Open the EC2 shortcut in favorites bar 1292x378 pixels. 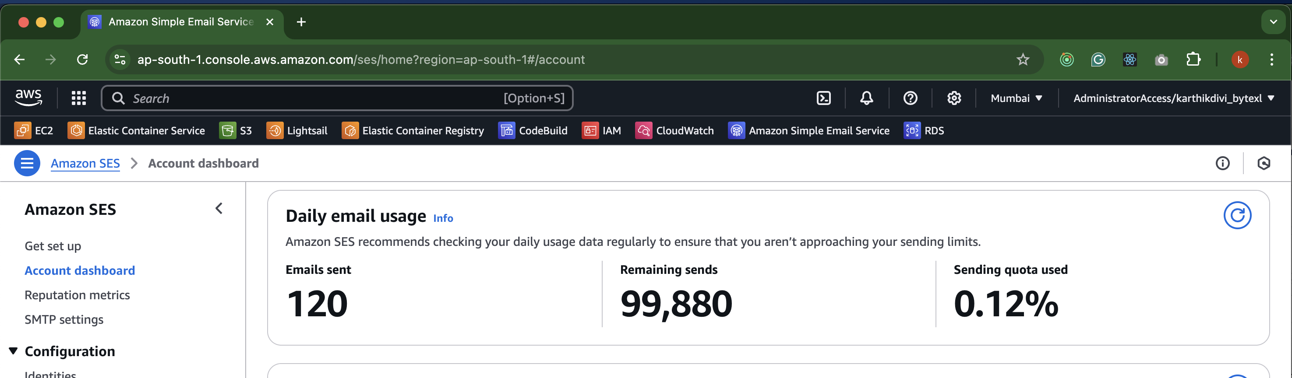tap(34, 131)
